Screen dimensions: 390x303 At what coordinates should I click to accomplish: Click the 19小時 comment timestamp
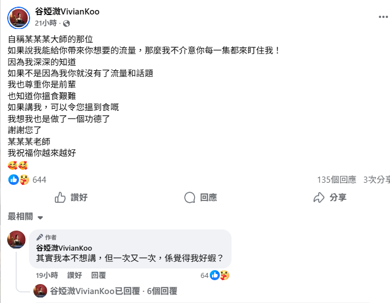point(47,275)
